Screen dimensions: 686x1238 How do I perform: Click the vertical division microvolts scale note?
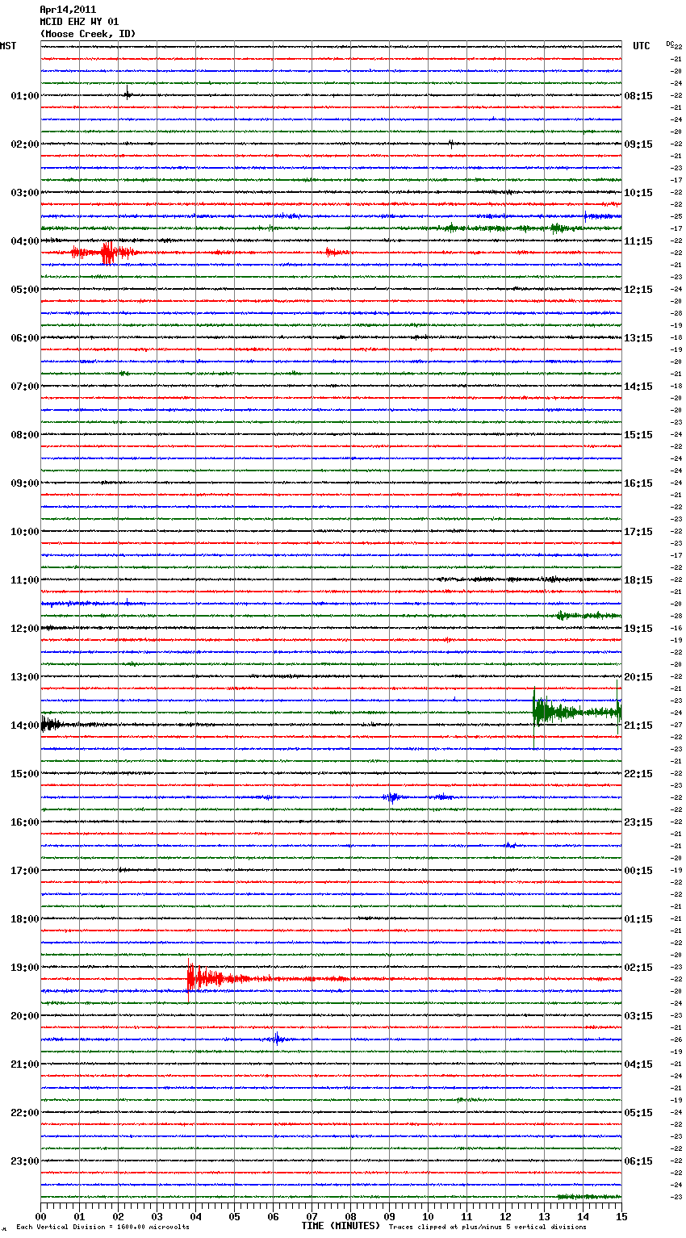[102, 1228]
